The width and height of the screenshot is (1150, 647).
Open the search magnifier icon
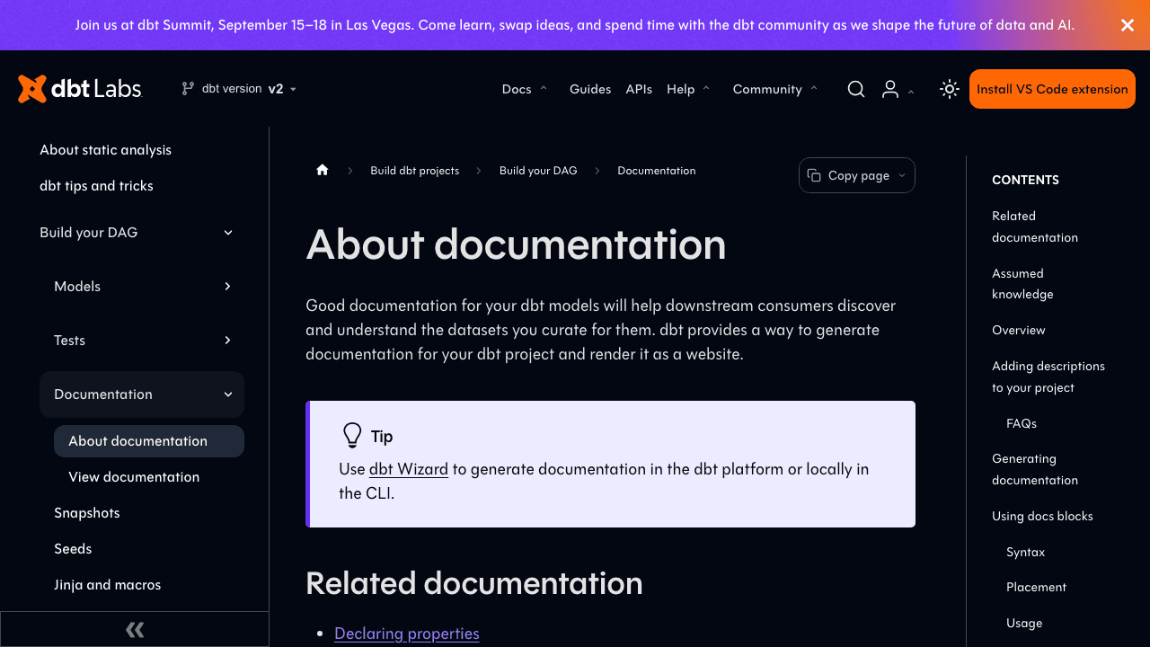click(x=856, y=89)
